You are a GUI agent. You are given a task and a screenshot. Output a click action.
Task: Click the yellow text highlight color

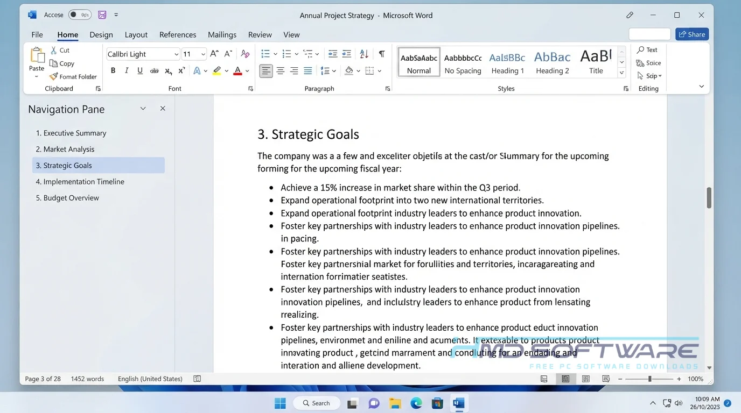pyautogui.click(x=216, y=70)
